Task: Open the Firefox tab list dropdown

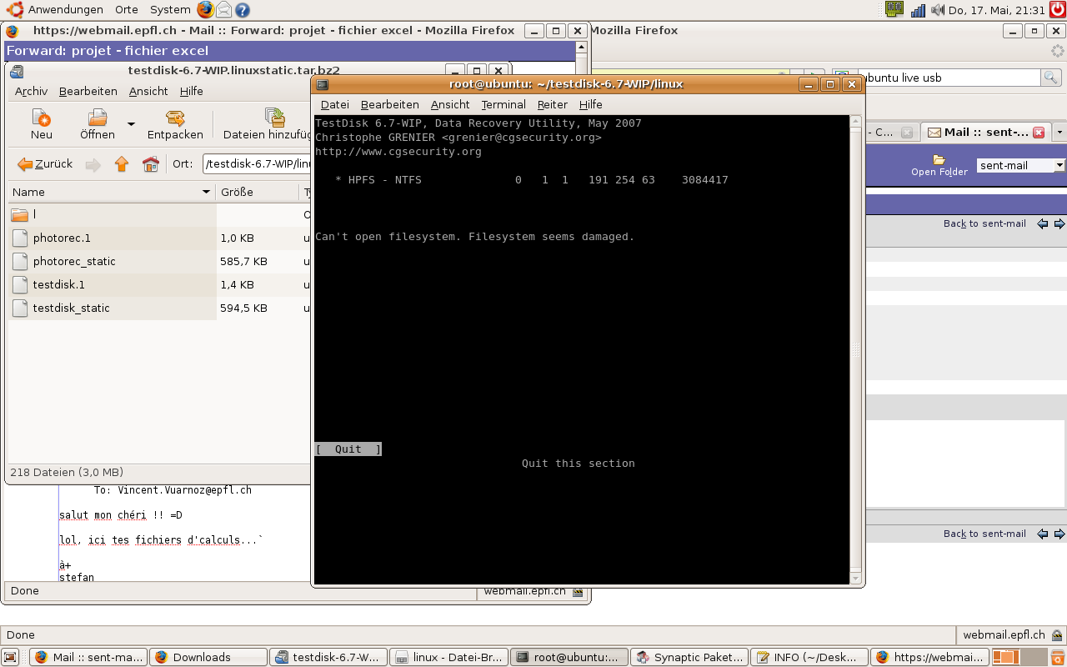Action: 1059,132
